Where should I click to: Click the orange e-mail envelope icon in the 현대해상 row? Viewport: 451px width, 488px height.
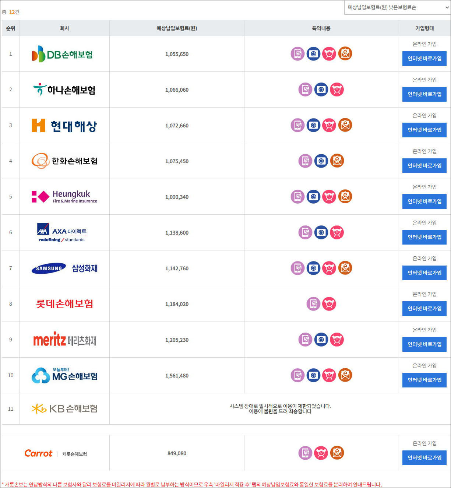pos(345,125)
